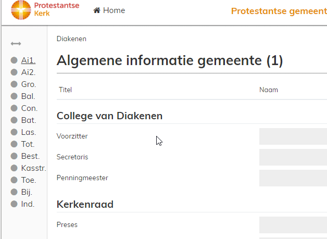Open the Ai1. sidebar item
Image resolution: width=327 pixels, height=239 pixels.
(x=28, y=60)
